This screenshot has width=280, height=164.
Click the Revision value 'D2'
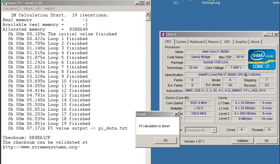click(x=267, y=85)
